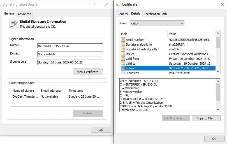Click the SERIALNUMBER = 0000165162 line
Image resolution: width=227 pixels, height=144 pixels.
tap(141, 99)
